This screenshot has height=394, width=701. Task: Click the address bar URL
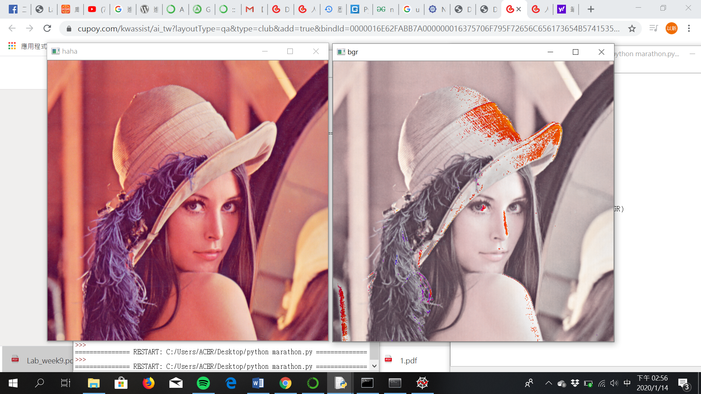348,28
